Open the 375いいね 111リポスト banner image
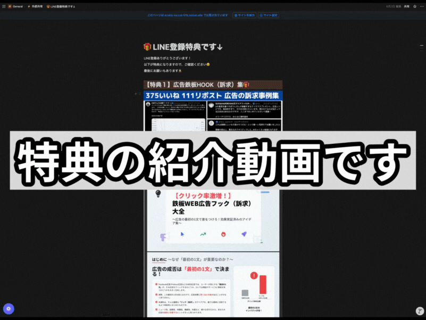426x320 pixels. (213, 96)
